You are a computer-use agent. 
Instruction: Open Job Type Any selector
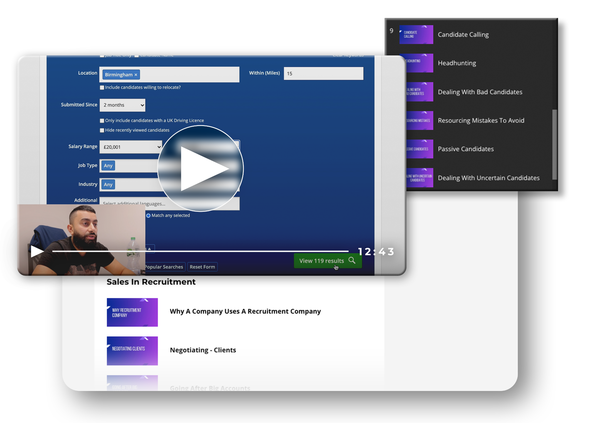click(x=108, y=166)
